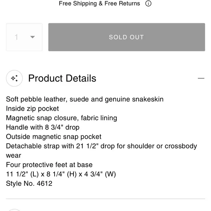This screenshot has height=211, width=211.
Task: Collapse Product Details with the minus icon
Action: 201,78
